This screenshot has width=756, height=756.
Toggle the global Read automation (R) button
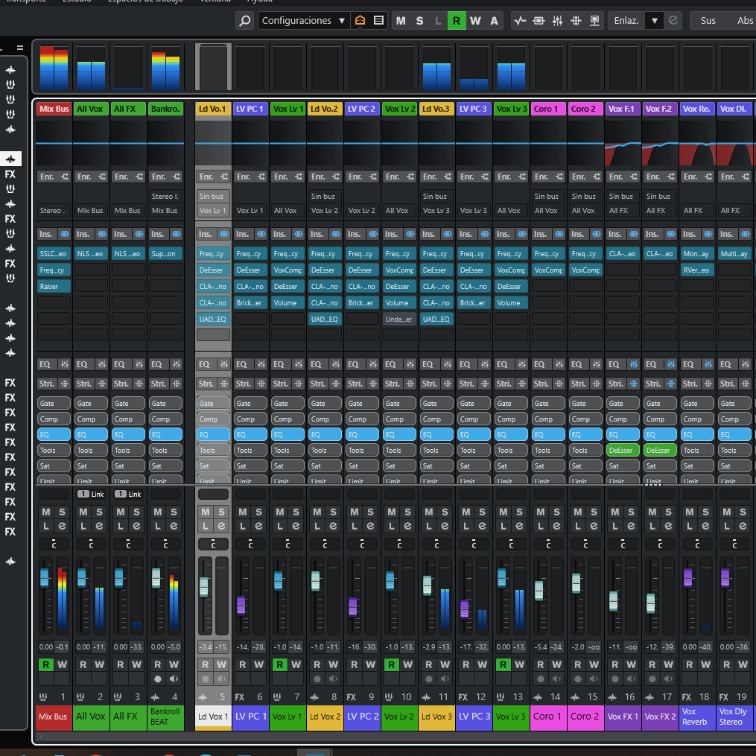click(x=457, y=21)
